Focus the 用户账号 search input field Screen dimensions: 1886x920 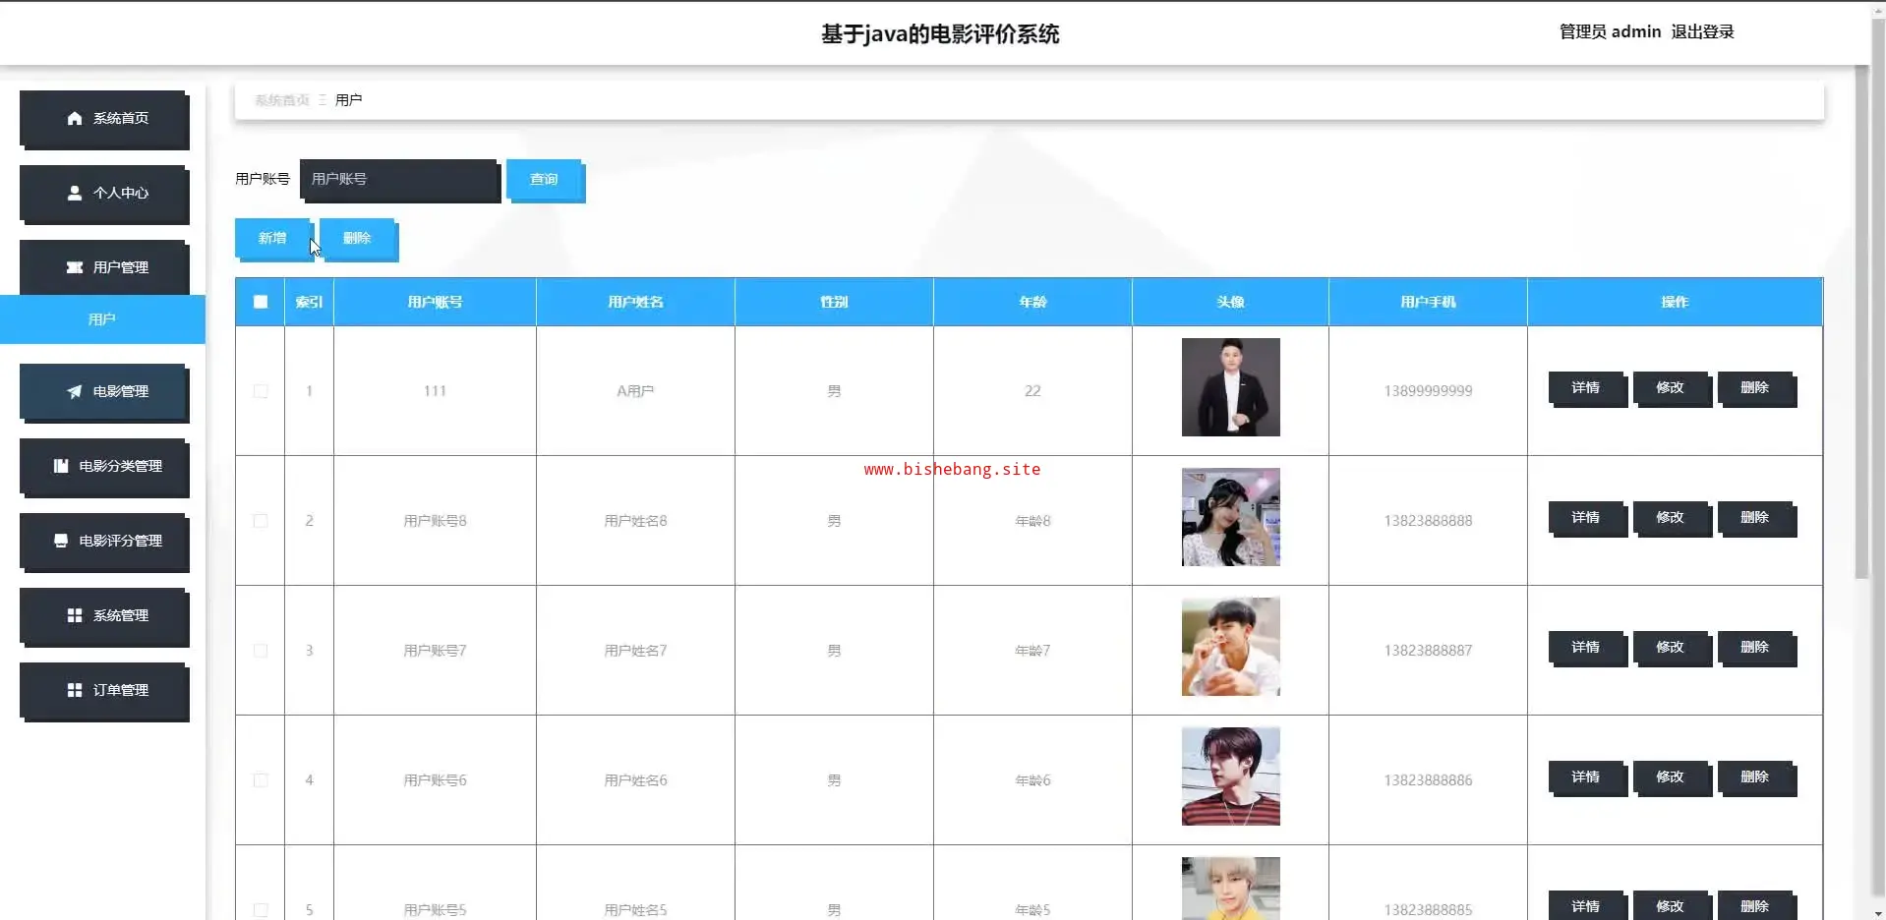(x=399, y=180)
